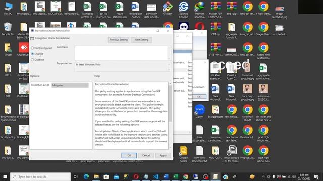
Task: Show hidden system tray icons
Action: pos(263,176)
